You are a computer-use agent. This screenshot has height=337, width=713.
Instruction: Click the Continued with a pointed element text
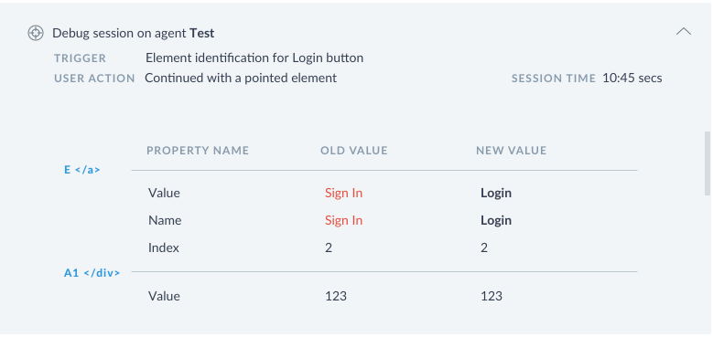pos(241,78)
